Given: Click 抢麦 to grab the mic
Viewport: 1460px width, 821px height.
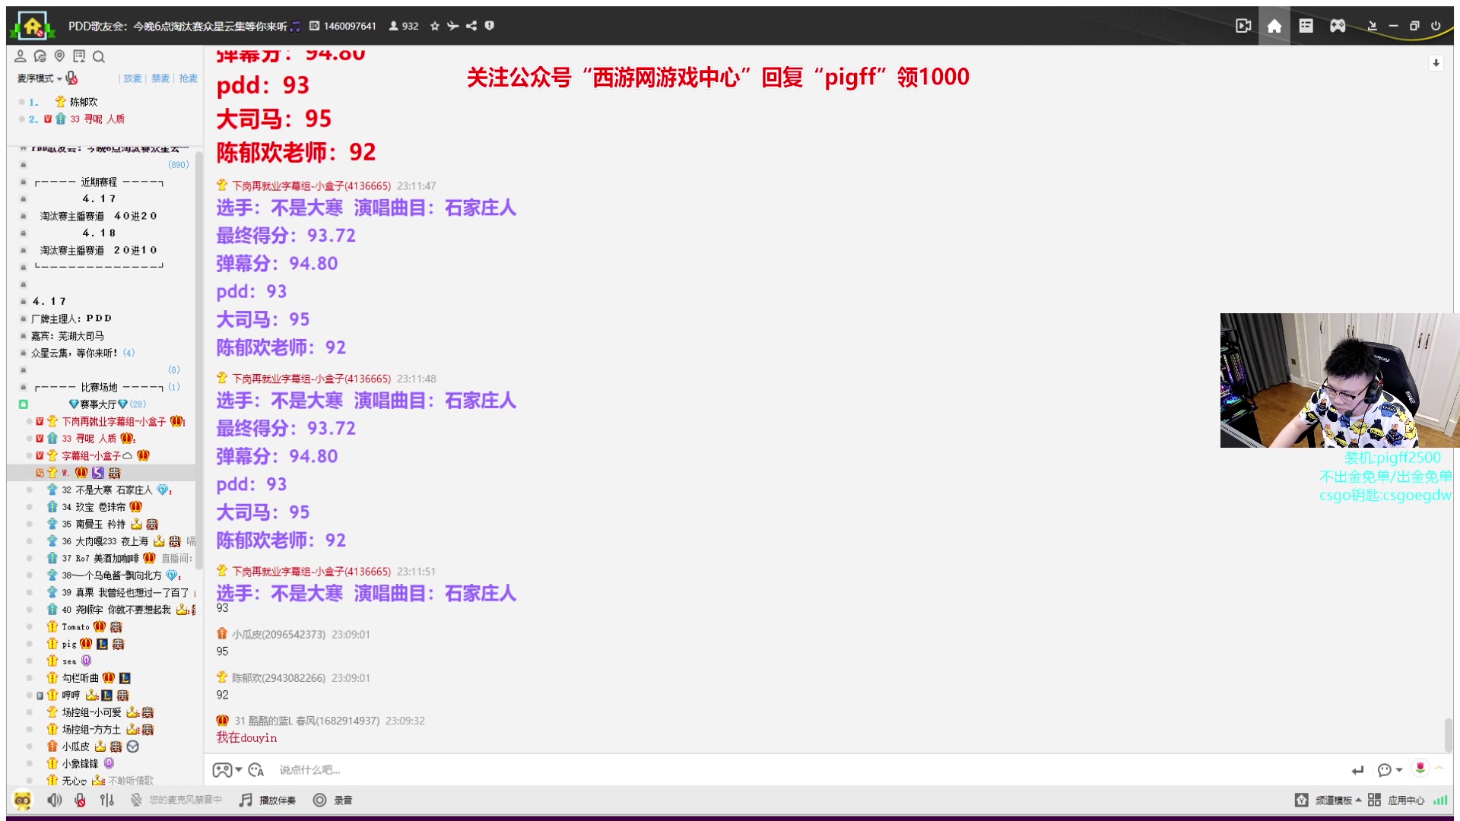Looking at the screenshot, I should [189, 78].
